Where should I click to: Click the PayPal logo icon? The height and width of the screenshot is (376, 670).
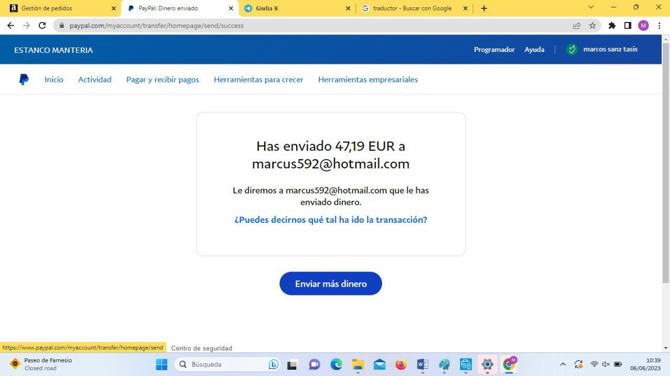(x=24, y=79)
